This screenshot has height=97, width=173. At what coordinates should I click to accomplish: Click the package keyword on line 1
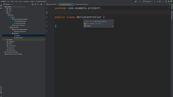pos(61,8)
